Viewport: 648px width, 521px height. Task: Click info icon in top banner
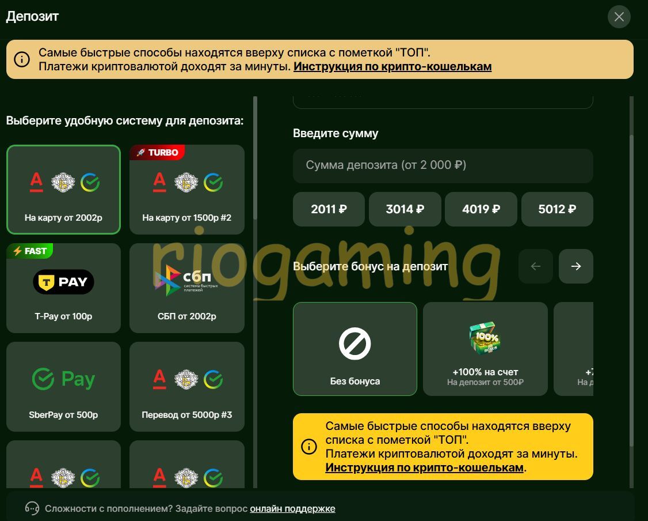[22, 59]
